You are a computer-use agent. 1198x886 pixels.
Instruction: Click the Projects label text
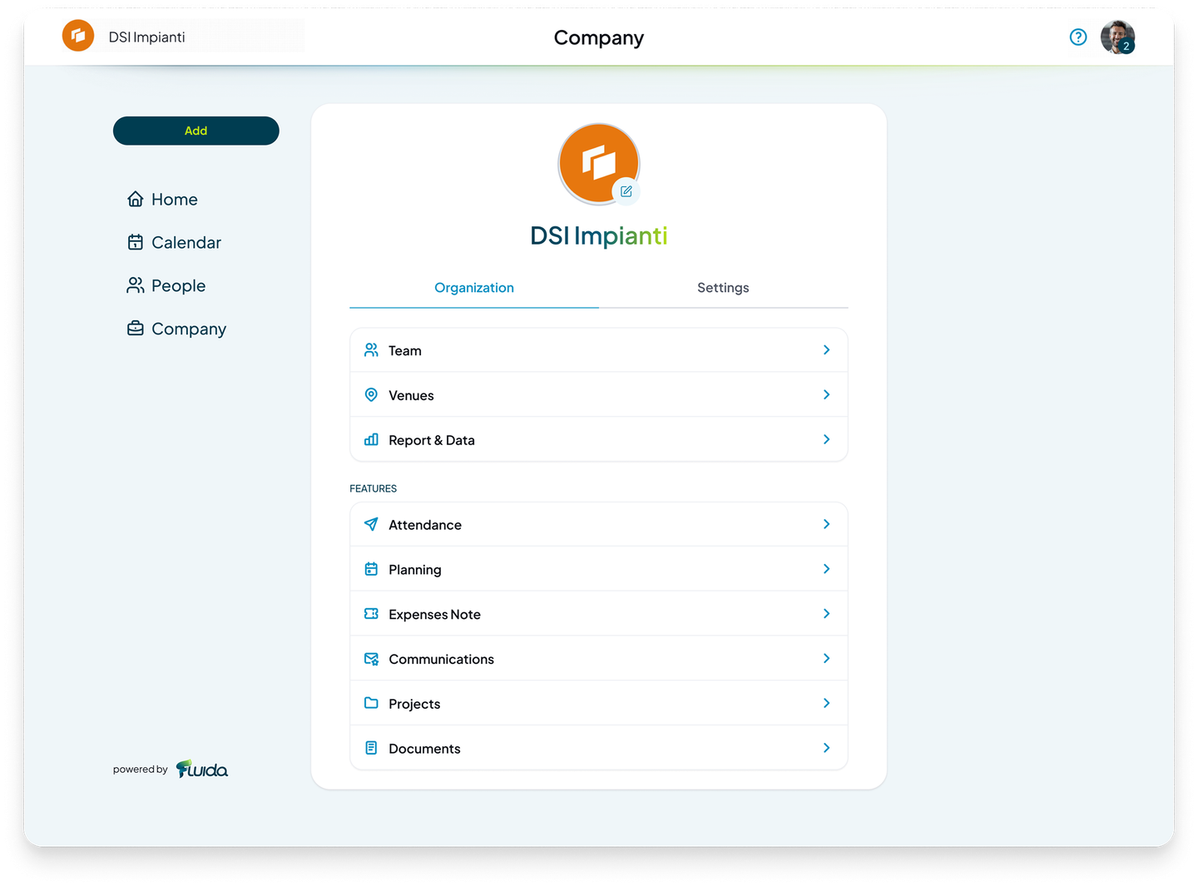click(x=414, y=705)
